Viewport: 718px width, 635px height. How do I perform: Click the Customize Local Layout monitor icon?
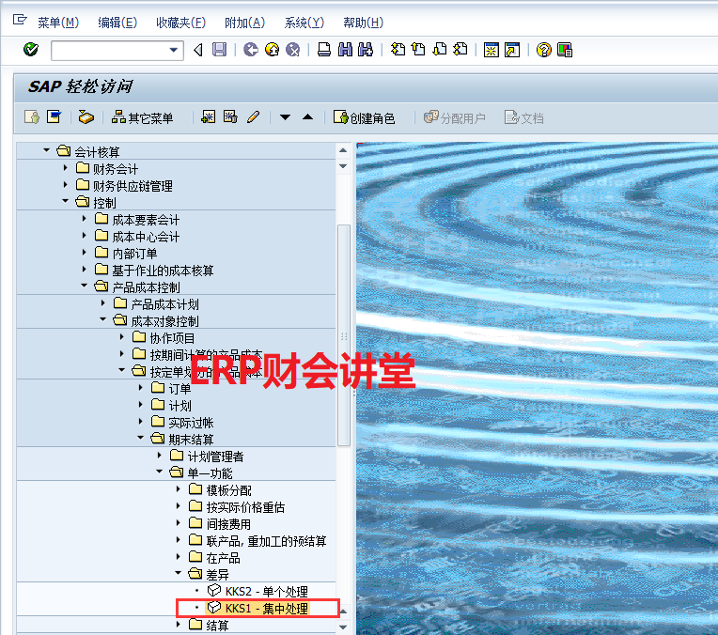click(x=565, y=50)
